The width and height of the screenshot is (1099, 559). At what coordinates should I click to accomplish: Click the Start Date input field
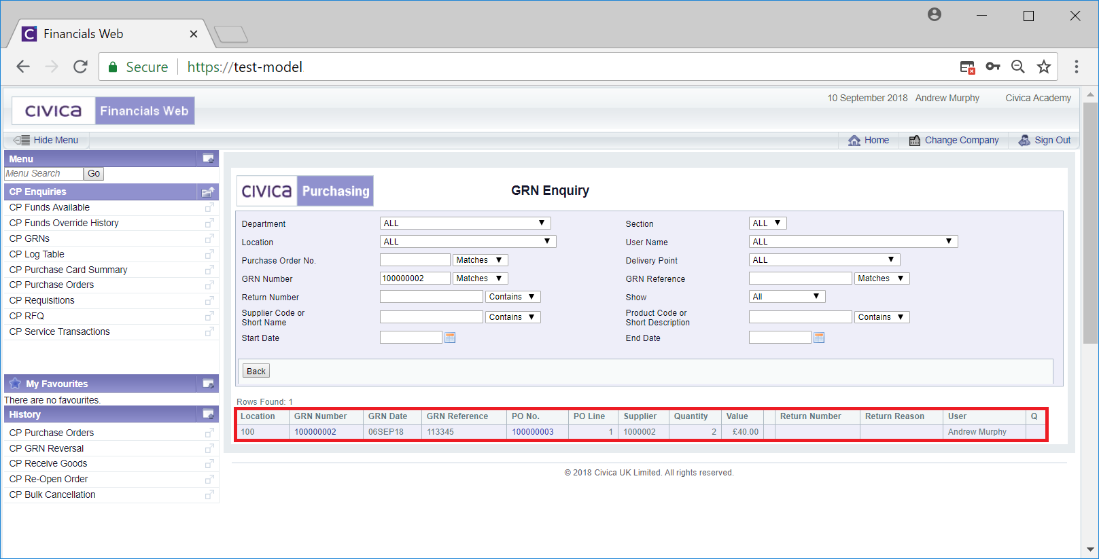(x=411, y=338)
